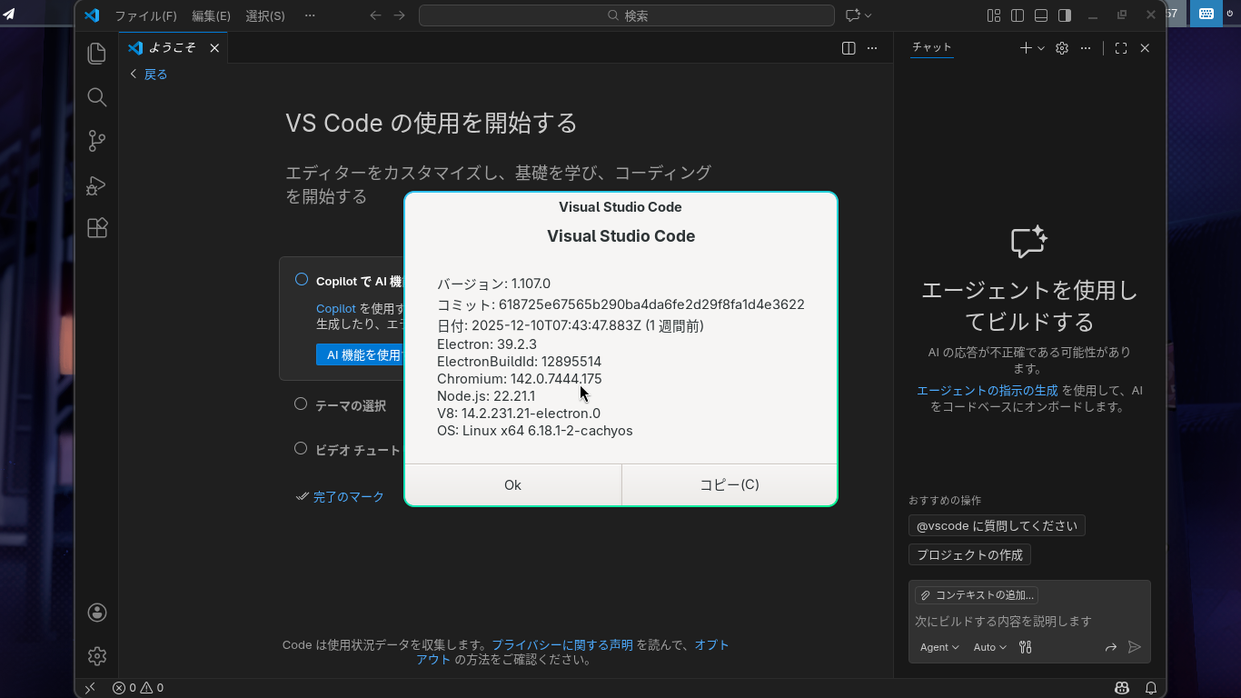Expand the new chat plus dropdown arrow
The image size is (1241, 698).
point(1041,48)
